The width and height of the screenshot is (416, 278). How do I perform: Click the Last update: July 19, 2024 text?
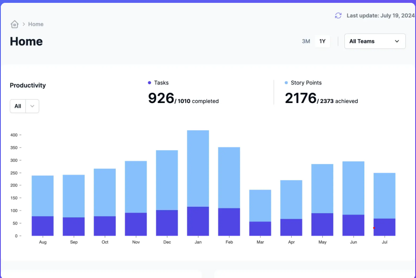pyautogui.click(x=379, y=15)
